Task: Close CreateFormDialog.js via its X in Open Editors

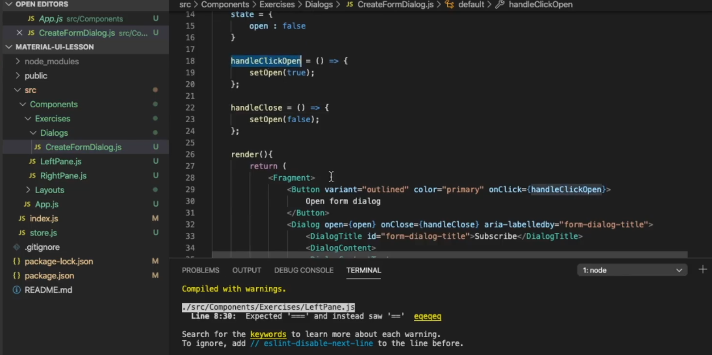Action: [x=19, y=33]
